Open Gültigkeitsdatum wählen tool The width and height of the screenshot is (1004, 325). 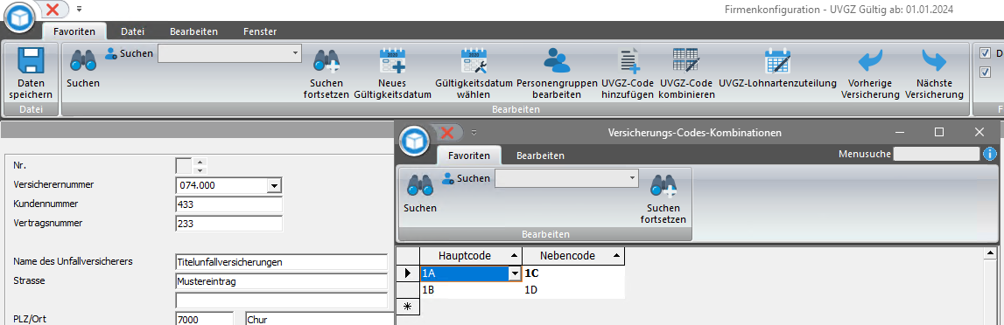[x=474, y=62]
